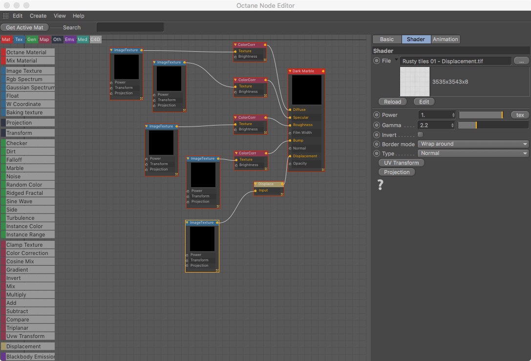531x361 pixels.
Task: Select Displacement in node list
Action: (x=28, y=346)
